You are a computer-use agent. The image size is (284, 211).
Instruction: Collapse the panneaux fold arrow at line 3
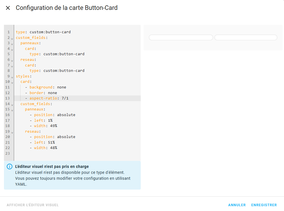click(x=12, y=44)
